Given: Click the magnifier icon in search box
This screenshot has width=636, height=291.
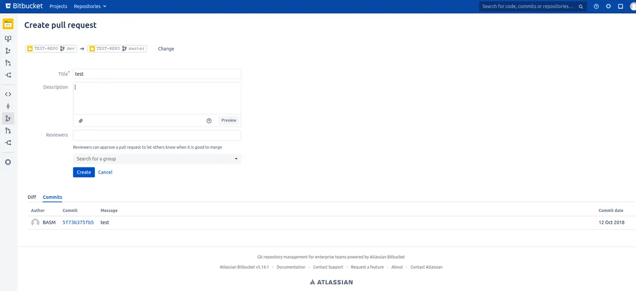Looking at the screenshot, I should [x=581, y=6].
